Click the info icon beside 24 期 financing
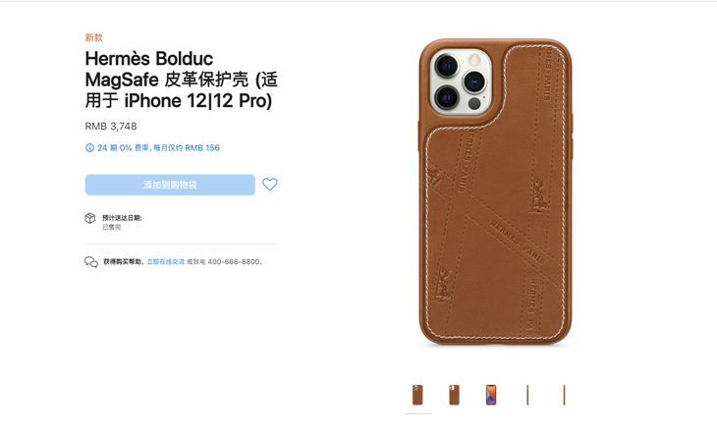717x435 pixels. pyautogui.click(x=89, y=147)
